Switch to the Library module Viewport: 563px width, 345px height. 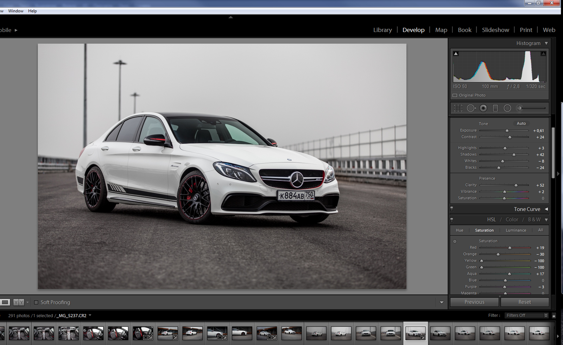[382, 30]
